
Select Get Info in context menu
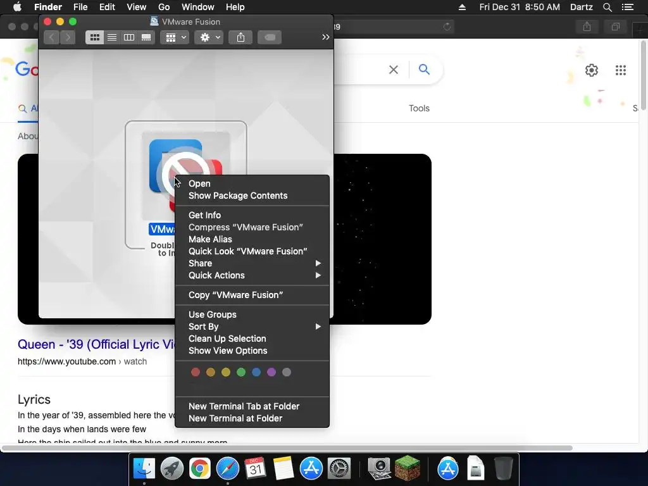click(x=252, y=215)
